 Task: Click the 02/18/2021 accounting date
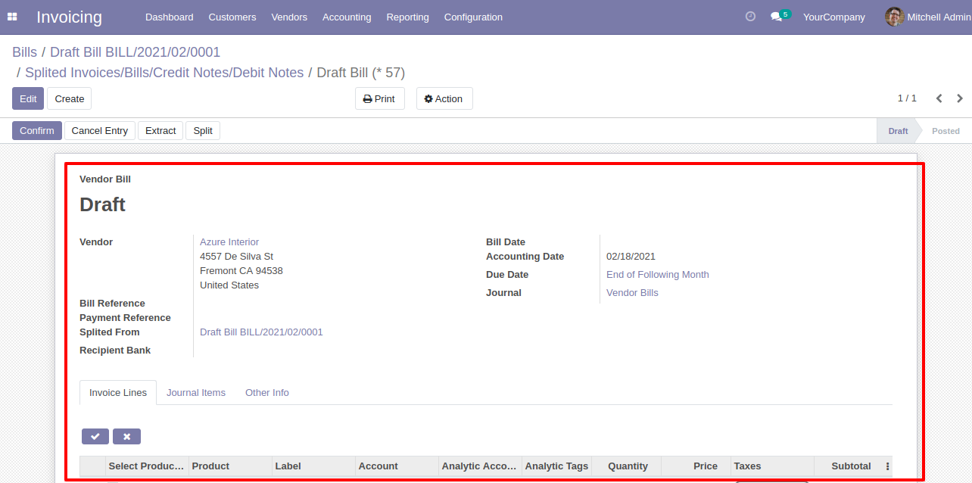(x=631, y=257)
